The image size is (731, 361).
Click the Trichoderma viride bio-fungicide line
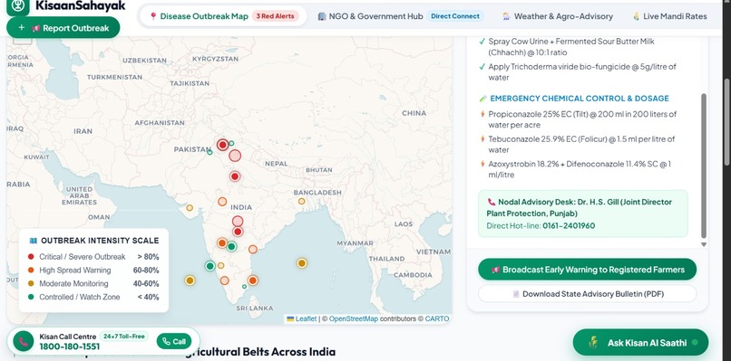point(582,72)
